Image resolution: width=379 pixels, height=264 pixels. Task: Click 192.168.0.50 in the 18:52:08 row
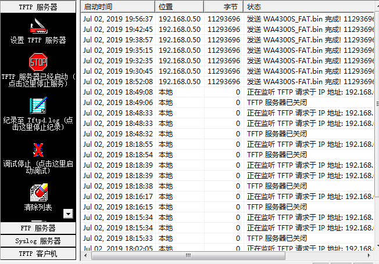(180, 82)
